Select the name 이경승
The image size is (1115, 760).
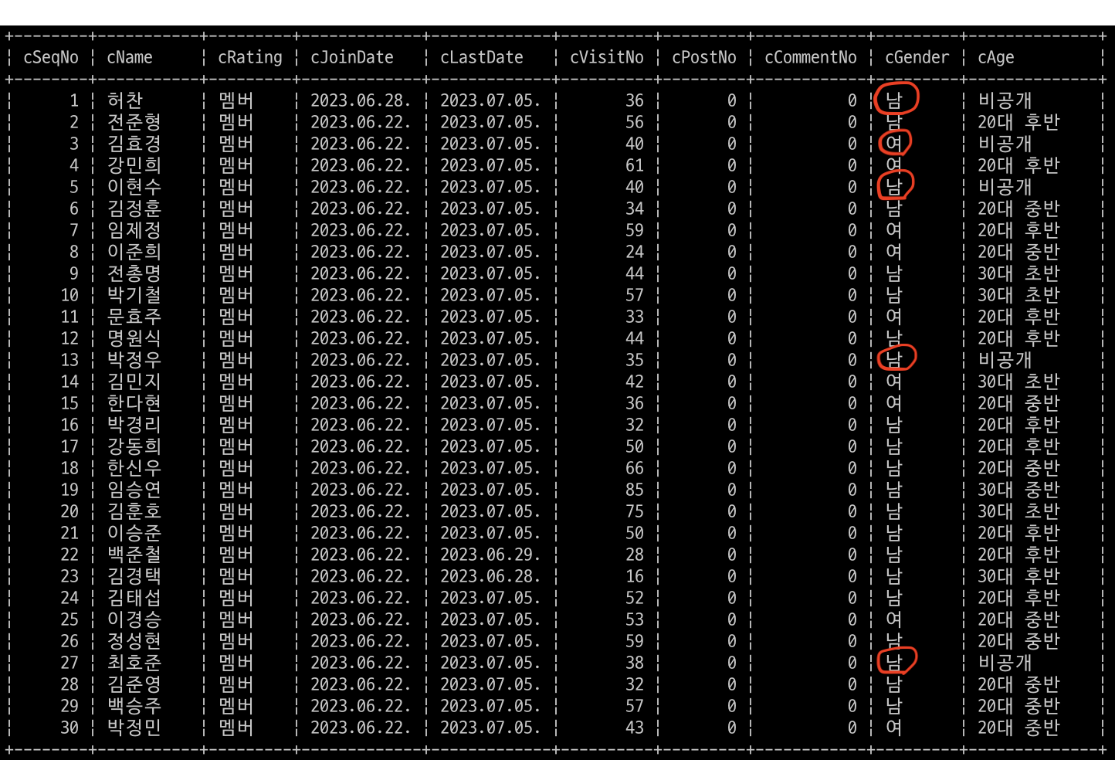[134, 619]
